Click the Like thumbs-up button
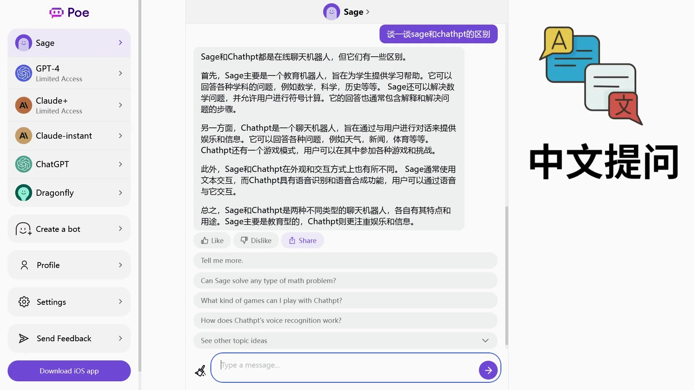 click(x=212, y=240)
